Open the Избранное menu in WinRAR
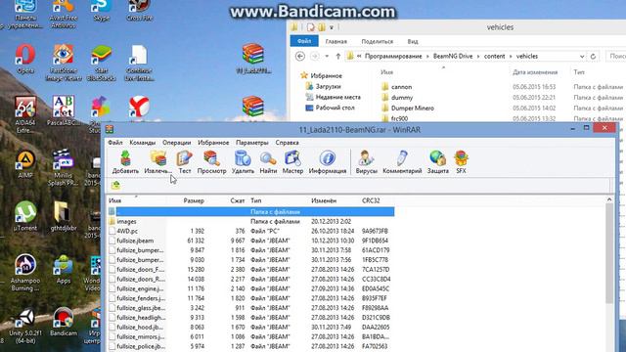Screen dimensions: 626x352 [x=213, y=143]
